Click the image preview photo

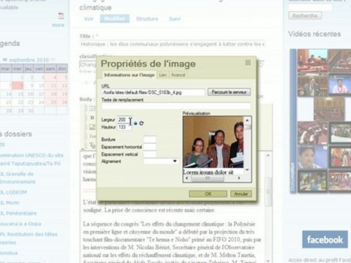tap(214, 142)
